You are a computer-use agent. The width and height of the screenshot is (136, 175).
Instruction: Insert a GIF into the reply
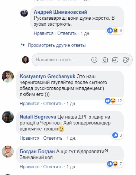pyautogui.click(x=115, y=60)
